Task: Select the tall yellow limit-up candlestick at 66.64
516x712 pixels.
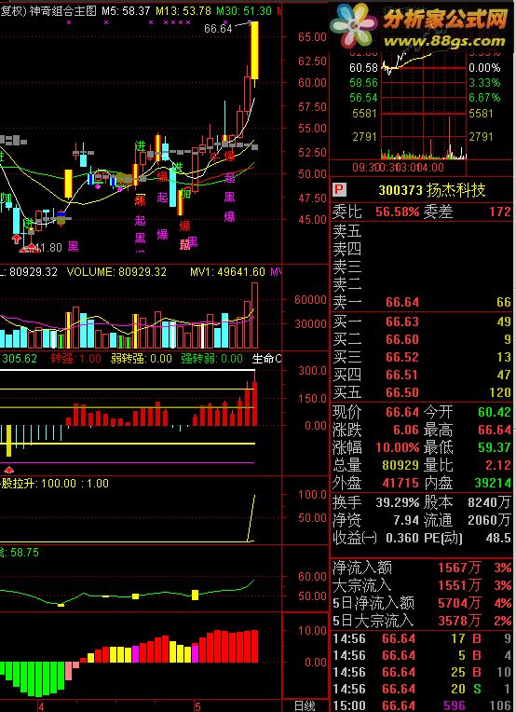Action: pos(255,50)
